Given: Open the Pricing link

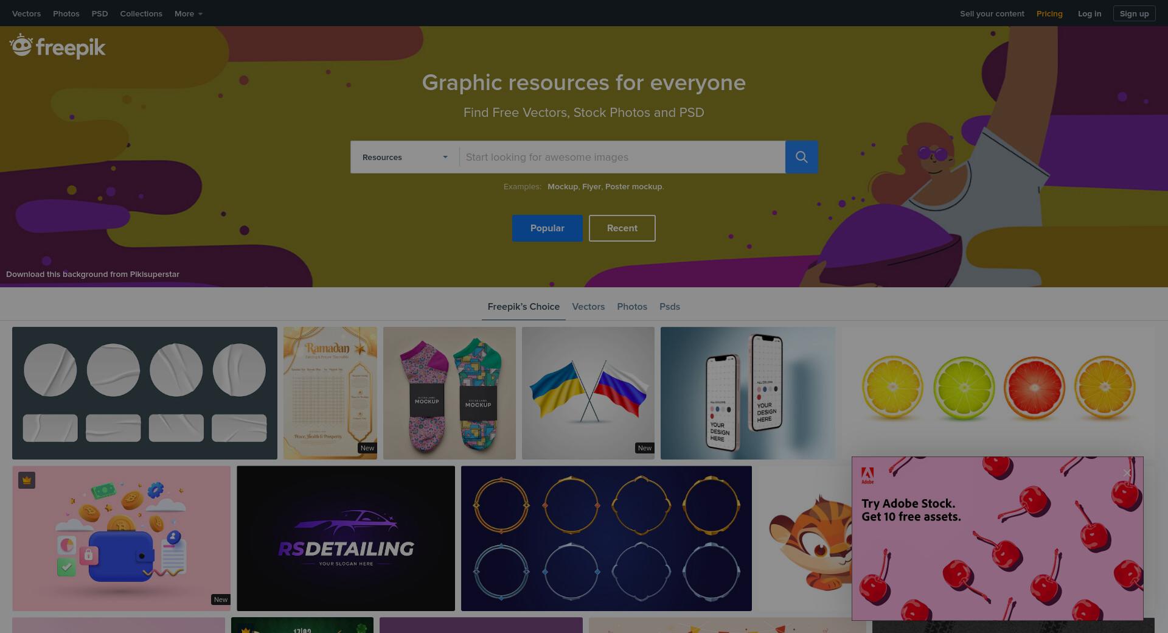Looking at the screenshot, I should tap(1049, 13).
